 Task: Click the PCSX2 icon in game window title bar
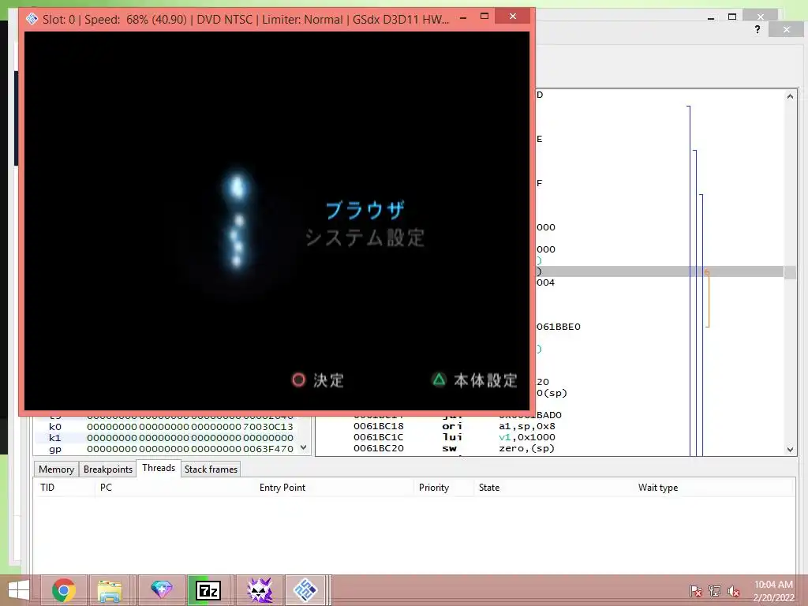[x=32, y=19]
